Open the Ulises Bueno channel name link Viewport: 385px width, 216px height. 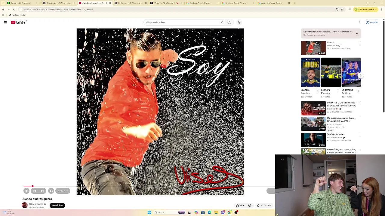tap(36, 204)
